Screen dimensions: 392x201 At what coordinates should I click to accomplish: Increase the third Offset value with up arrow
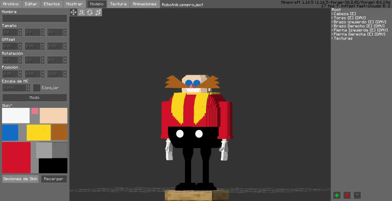tap(65, 44)
